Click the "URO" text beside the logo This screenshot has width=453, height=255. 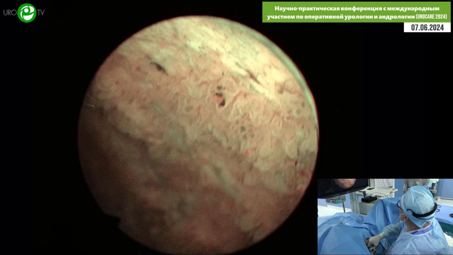pos(10,13)
